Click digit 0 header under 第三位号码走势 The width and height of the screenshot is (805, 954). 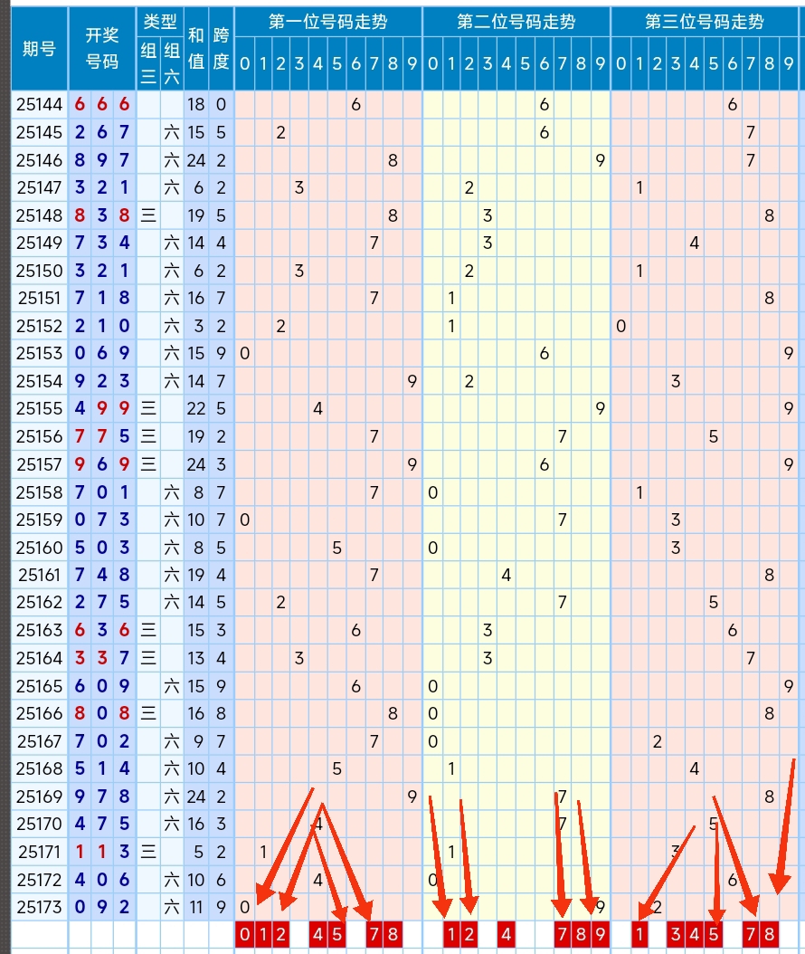click(620, 64)
